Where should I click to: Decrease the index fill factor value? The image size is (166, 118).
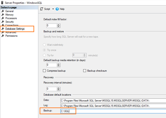point(58,27)
